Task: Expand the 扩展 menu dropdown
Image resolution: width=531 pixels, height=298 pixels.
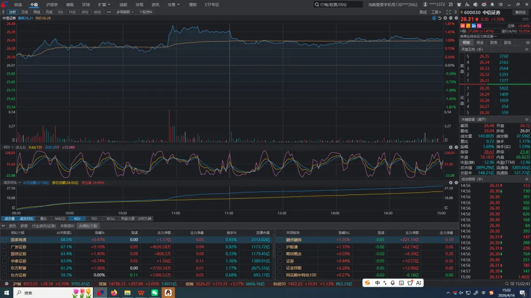Action: (x=104, y=4)
